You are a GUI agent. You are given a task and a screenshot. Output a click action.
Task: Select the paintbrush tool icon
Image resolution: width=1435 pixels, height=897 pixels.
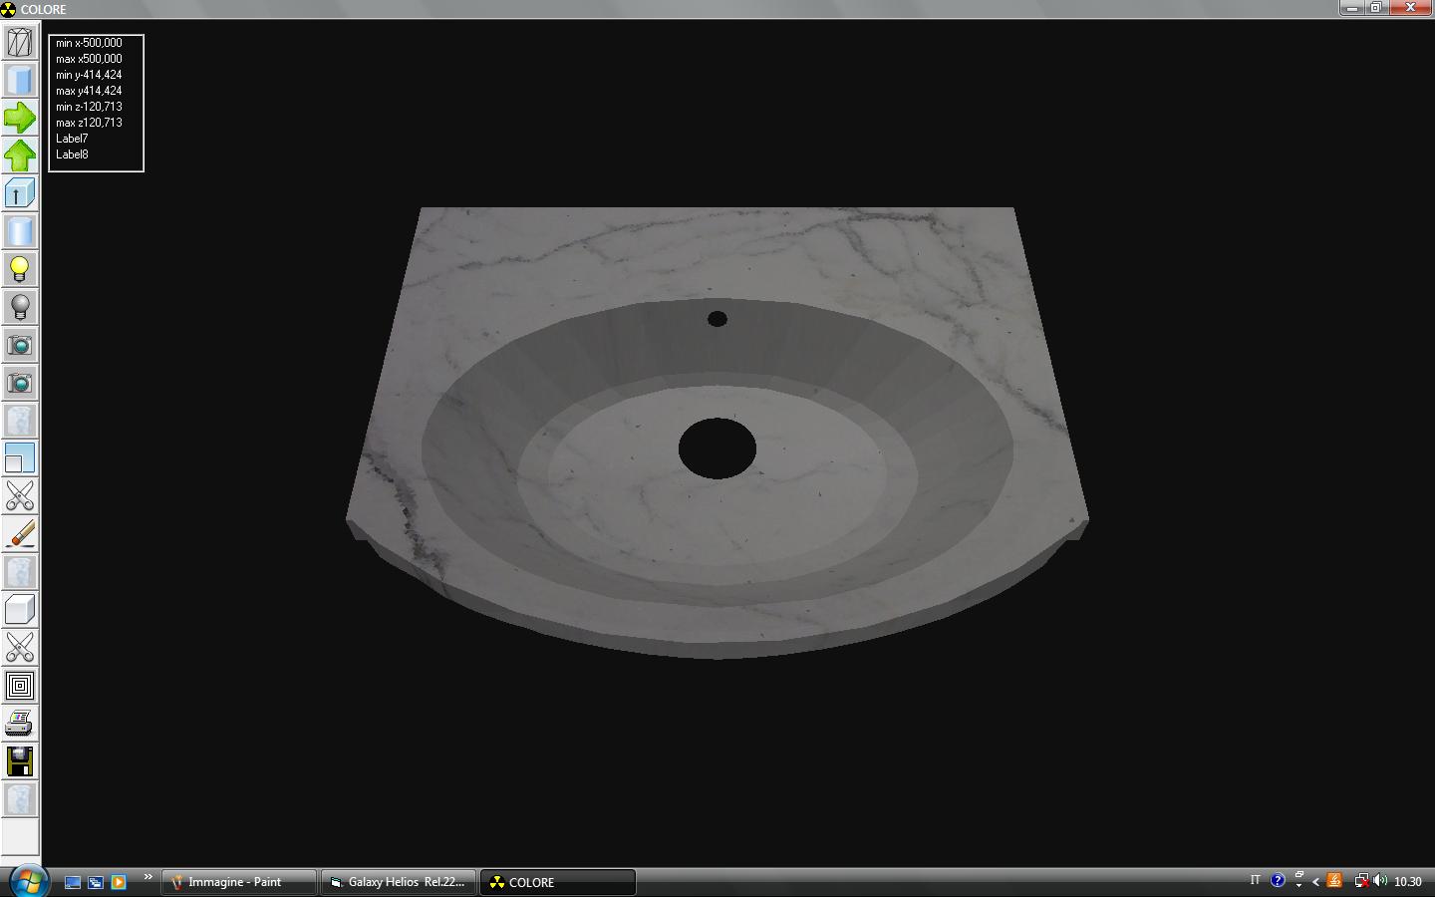(x=20, y=534)
